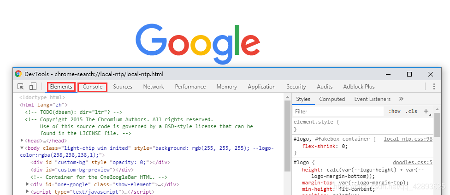Click the flex-shrink: 0 declaration
The height and width of the screenshot is (195, 450).
point(325,146)
